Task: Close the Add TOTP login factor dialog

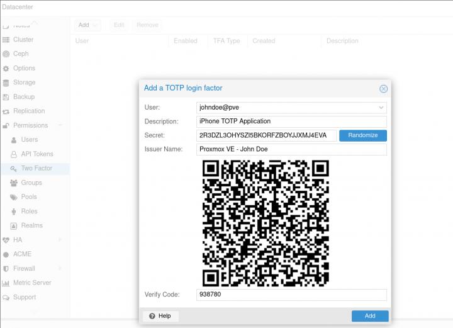Action: (x=383, y=89)
